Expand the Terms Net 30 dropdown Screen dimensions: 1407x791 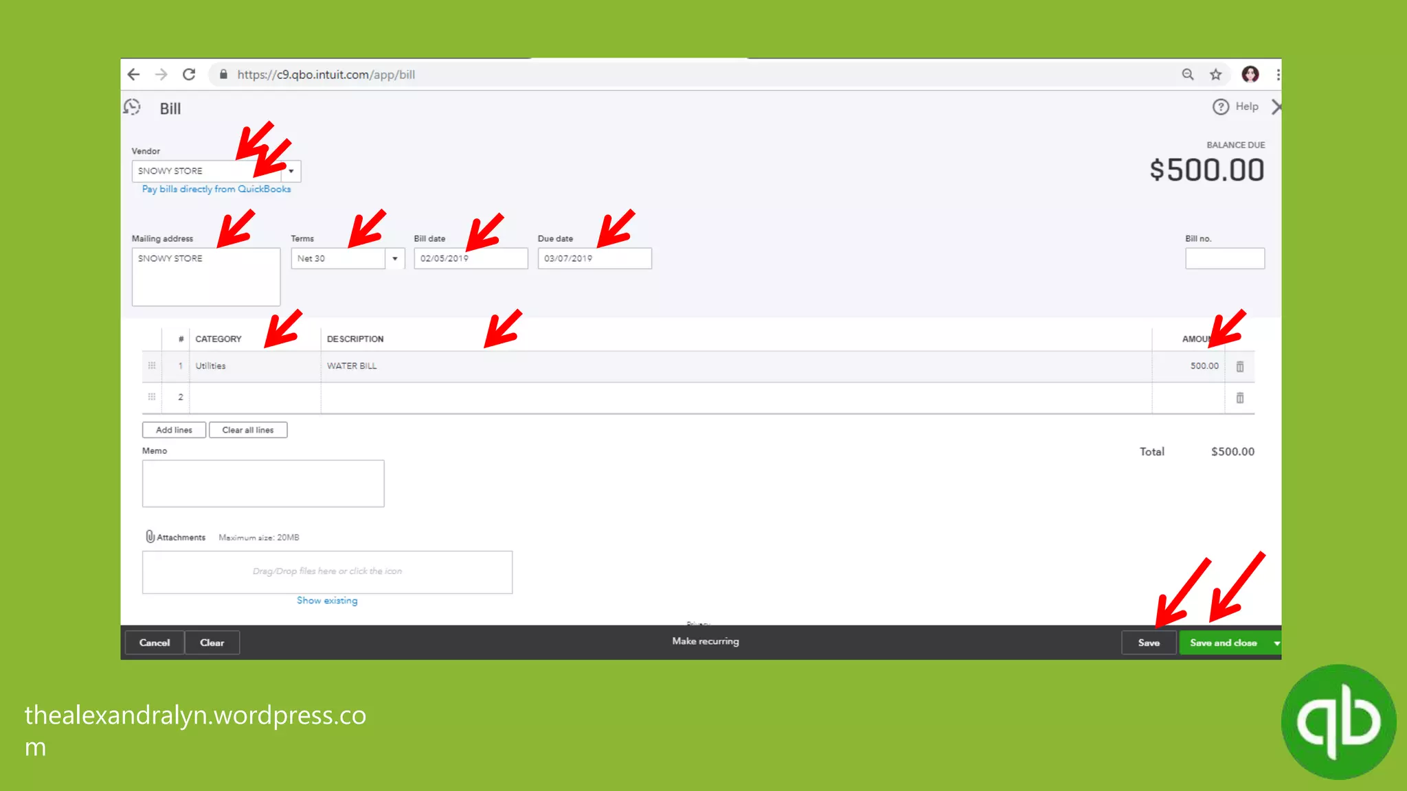click(x=395, y=259)
